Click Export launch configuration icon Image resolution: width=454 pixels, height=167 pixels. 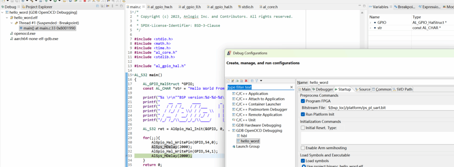[237, 80]
